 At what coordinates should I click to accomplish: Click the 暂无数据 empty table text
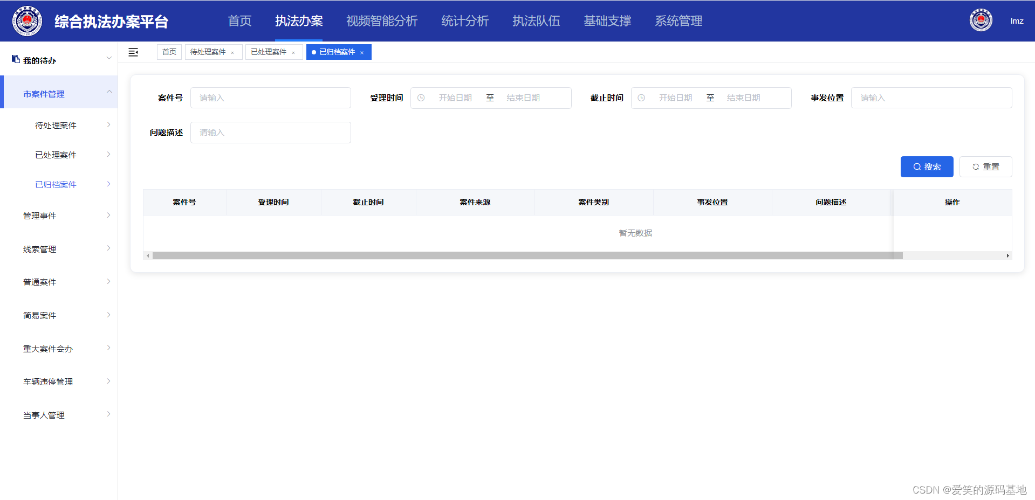tap(635, 233)
